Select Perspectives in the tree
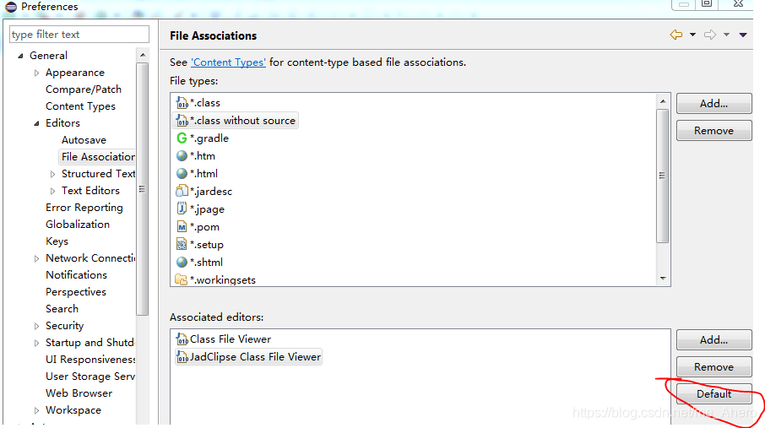Screen dimensions: 765x428 point(76,292)
